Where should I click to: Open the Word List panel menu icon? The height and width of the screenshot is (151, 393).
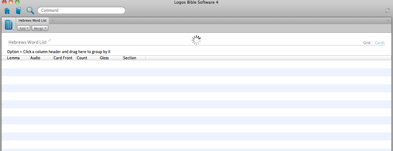[x=9, y=25]
